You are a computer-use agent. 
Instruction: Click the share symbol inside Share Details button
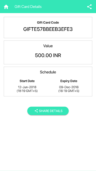[36, 111]
